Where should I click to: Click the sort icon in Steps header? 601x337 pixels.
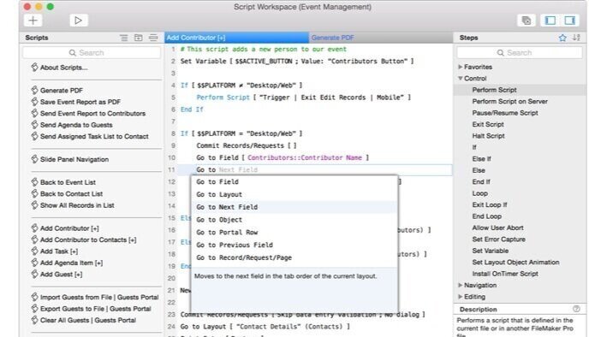(x=576, y=38)
